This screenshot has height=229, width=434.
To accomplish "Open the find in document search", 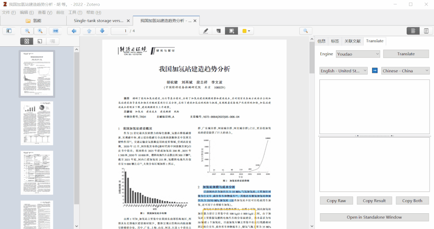I will point(305,31).
